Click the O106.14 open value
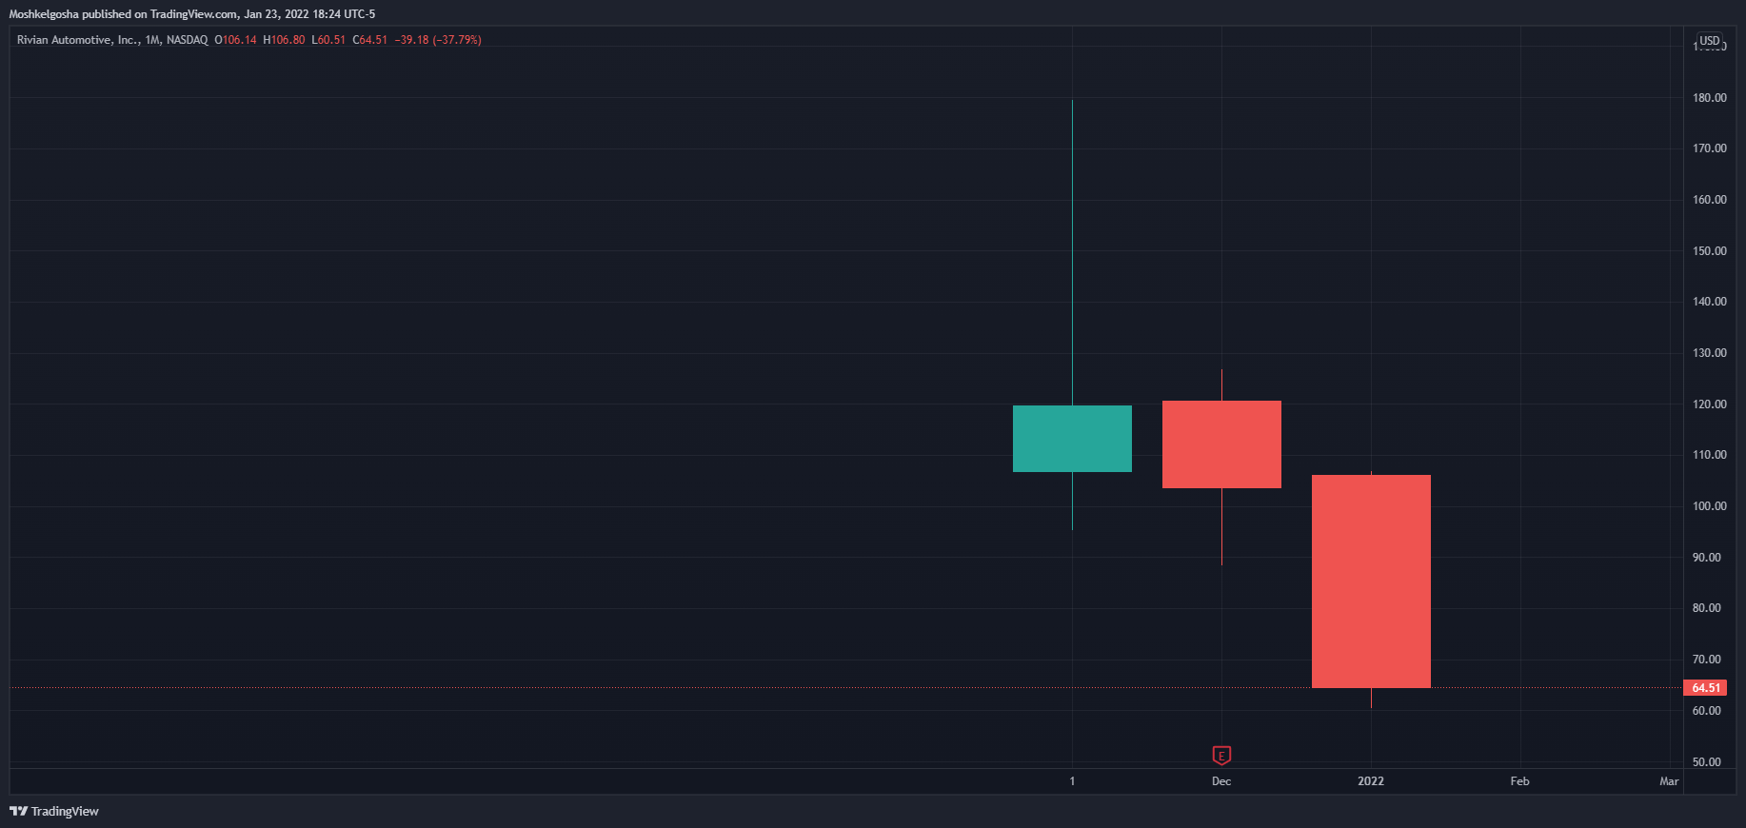1746x828 pixels. click(236, 40)
